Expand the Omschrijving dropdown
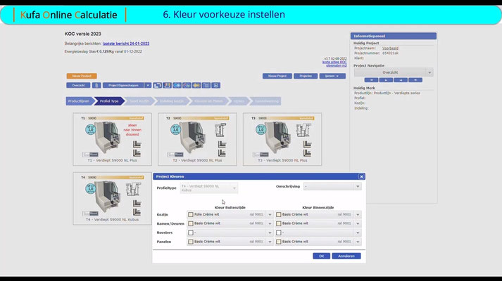Image resolution: width=502 pixels, height=281 pixels. click(358, 186)
